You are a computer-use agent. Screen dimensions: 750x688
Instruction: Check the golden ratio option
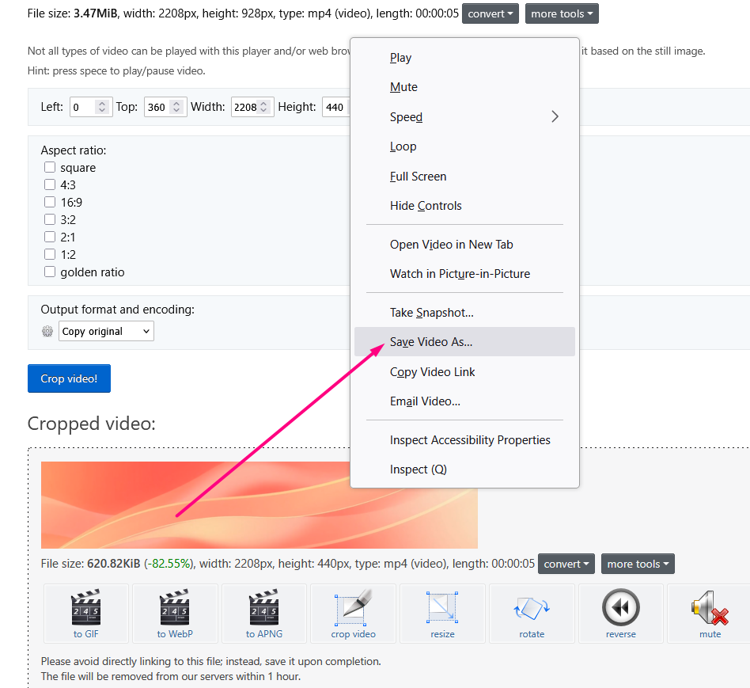coord(50,272)
